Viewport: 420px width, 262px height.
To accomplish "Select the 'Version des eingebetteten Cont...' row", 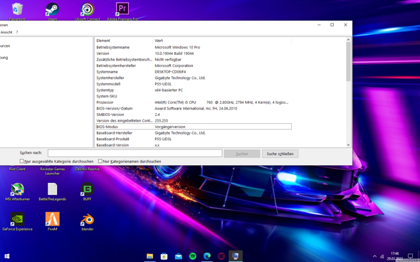I will [x=194, y=120].
